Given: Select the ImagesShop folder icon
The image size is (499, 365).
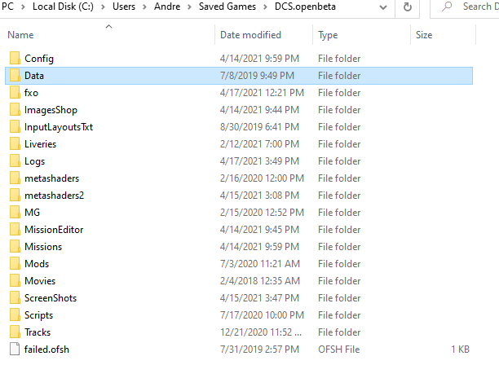Looking at the screenshot, I should pyautogui.click(x=15, y=110).
